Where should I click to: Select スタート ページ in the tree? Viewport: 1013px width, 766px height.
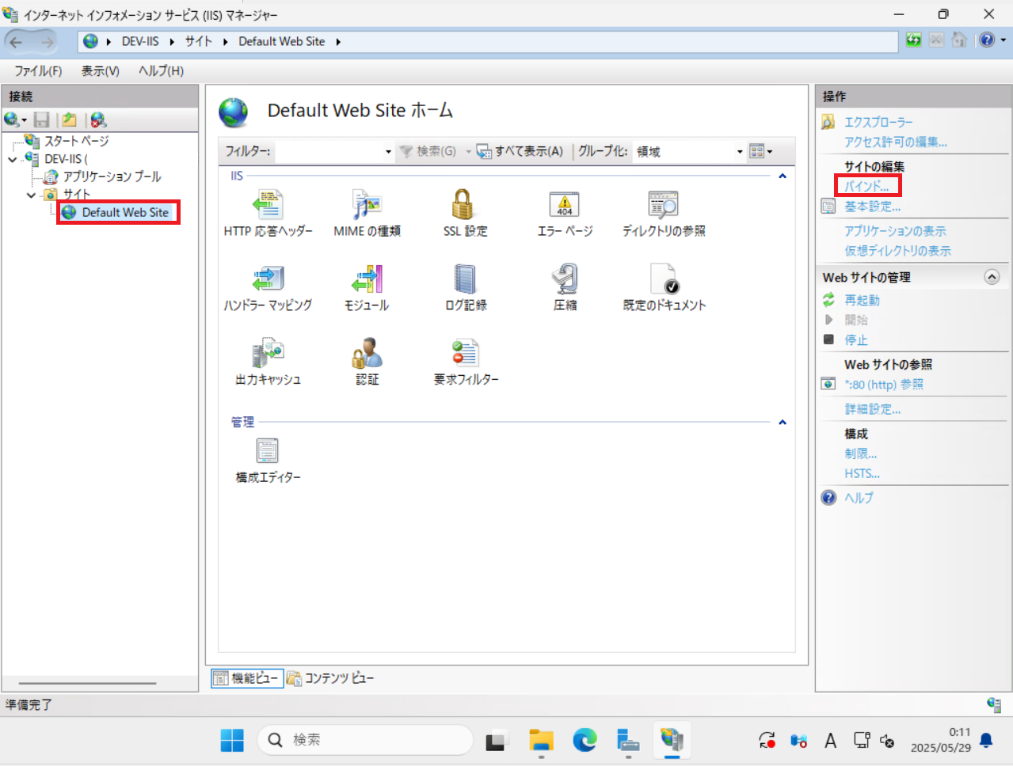(x=76, y=141)
